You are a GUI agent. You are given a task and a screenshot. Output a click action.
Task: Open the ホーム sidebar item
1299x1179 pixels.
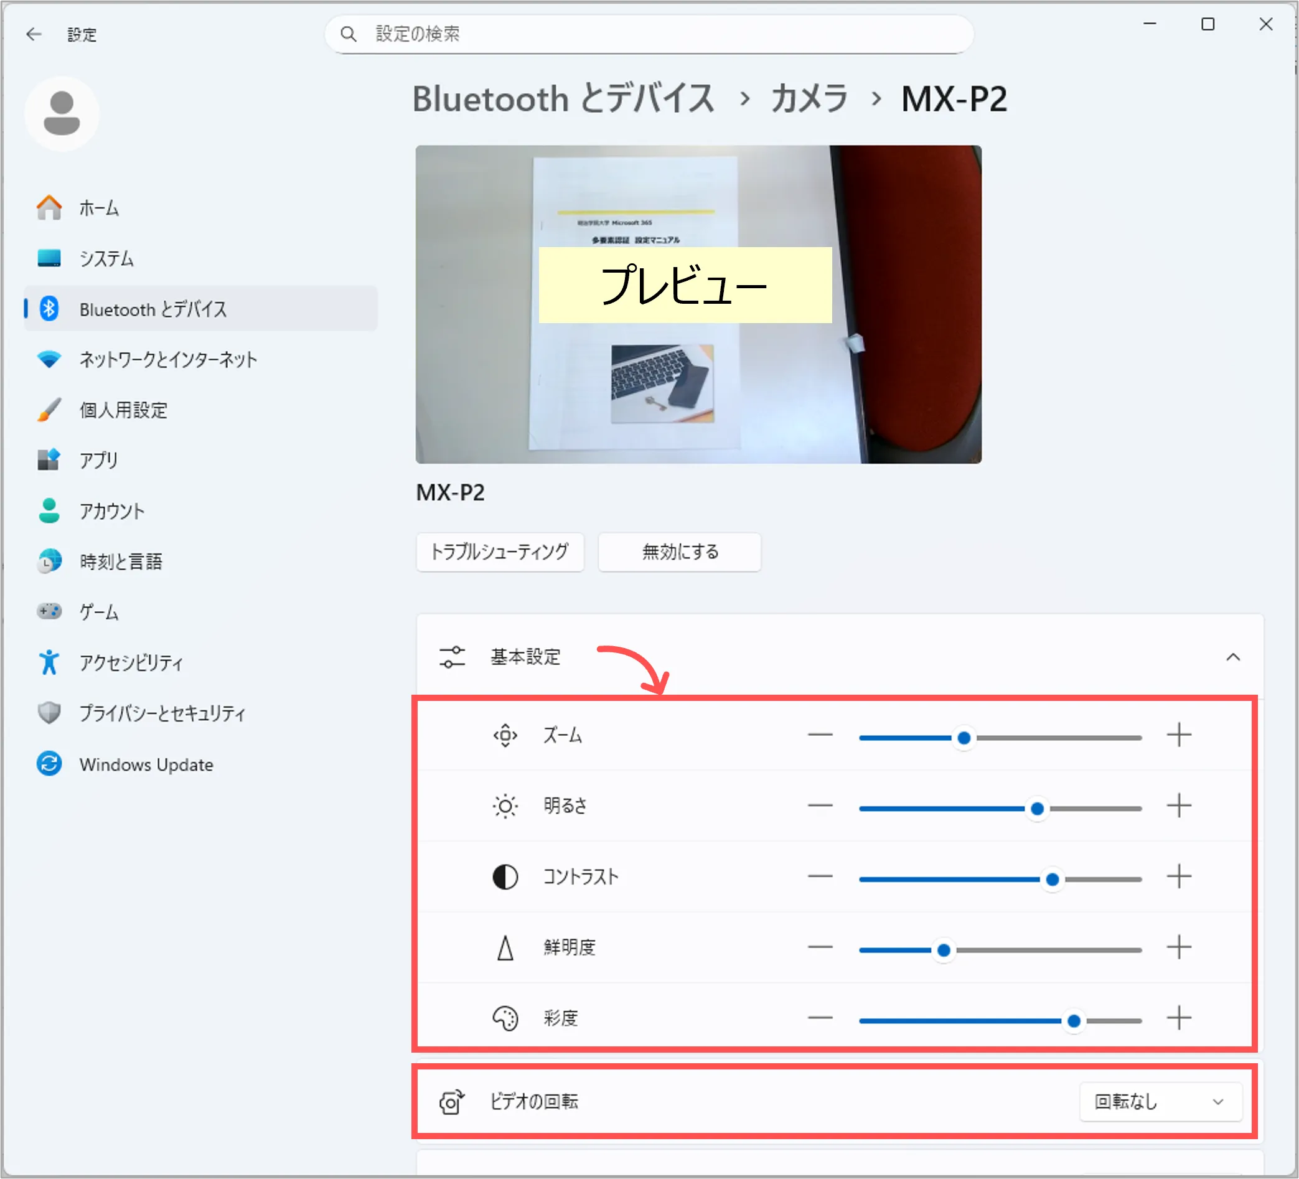(99, 208)
